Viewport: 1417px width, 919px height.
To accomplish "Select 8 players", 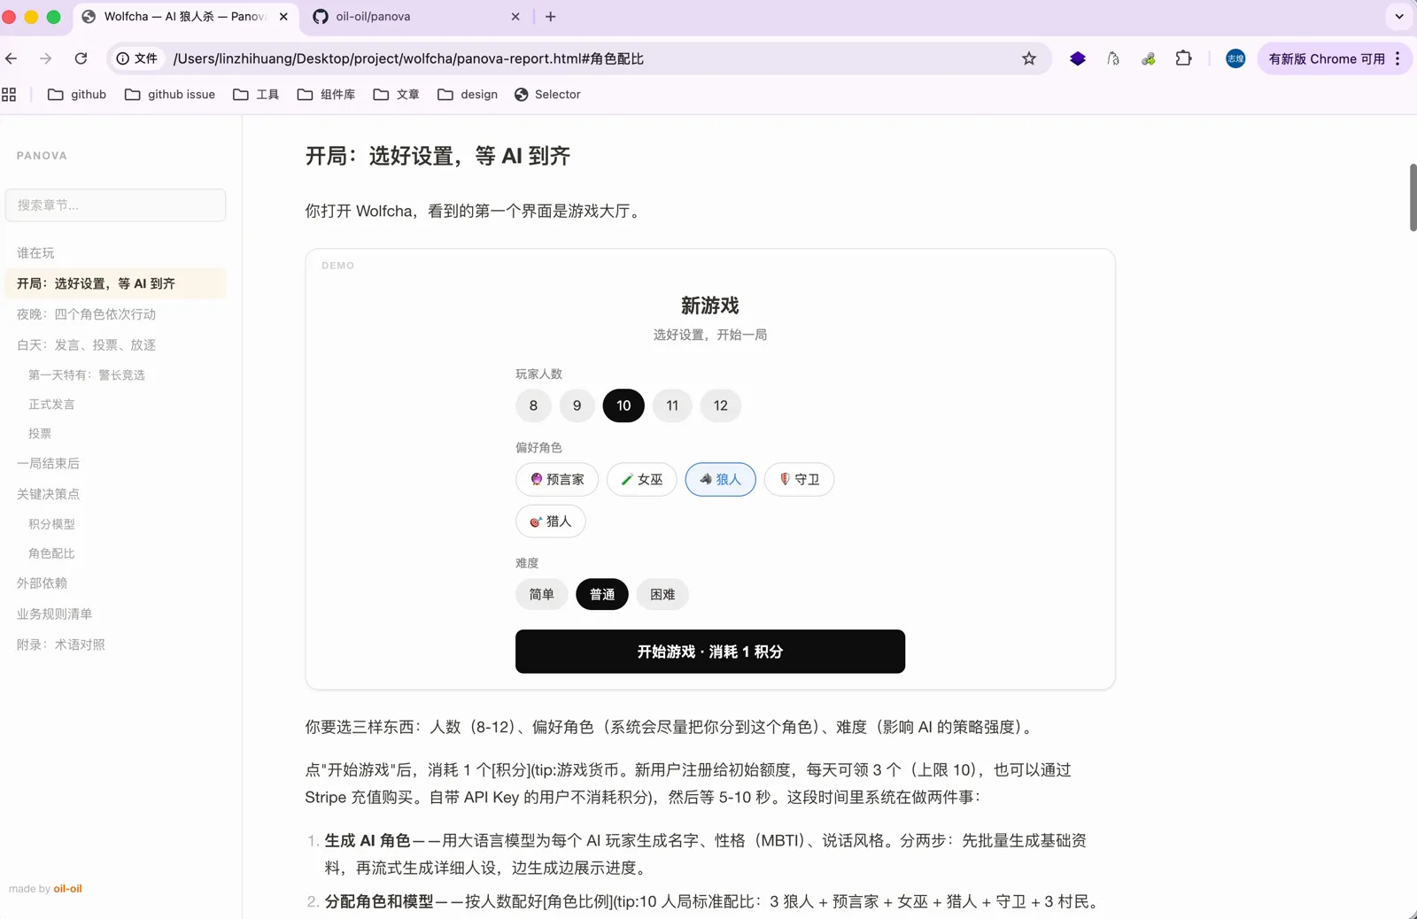I will coord(533,405).
